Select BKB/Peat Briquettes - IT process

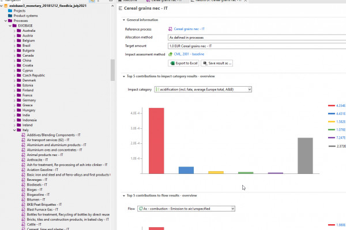click(x=44, y=205)
